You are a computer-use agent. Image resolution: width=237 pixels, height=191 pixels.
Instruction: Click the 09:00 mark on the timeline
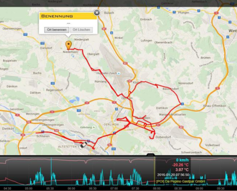coord(199,189)
